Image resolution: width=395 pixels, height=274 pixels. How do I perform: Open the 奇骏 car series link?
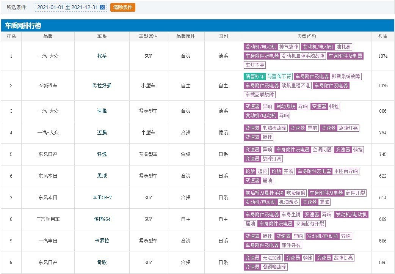pyautogui.click(x=102, y=262)
